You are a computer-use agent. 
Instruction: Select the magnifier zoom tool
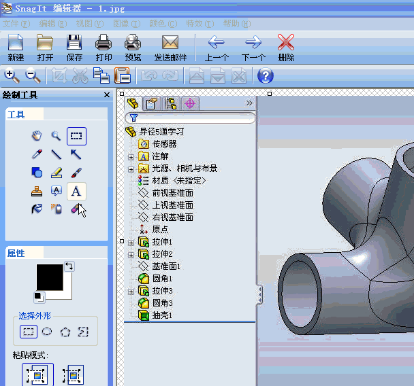coord(56,136)
